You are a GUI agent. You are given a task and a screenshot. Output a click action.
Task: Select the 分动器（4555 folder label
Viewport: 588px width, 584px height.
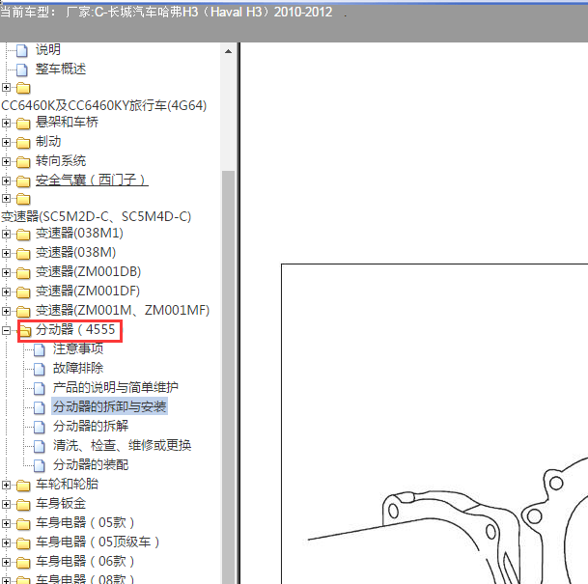pos(75,330)
